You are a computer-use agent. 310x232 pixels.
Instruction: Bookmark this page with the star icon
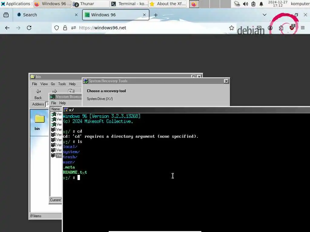[232, 28]
